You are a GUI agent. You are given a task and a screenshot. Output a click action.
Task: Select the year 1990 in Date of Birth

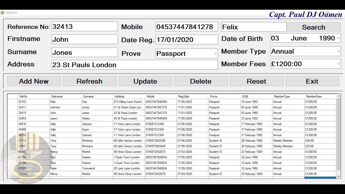click(327, 38)
